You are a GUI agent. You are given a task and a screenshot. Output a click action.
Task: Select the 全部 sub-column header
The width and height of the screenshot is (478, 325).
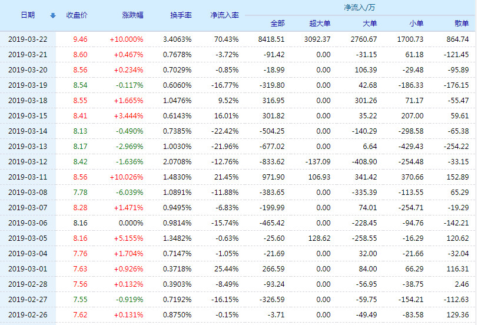277,24
